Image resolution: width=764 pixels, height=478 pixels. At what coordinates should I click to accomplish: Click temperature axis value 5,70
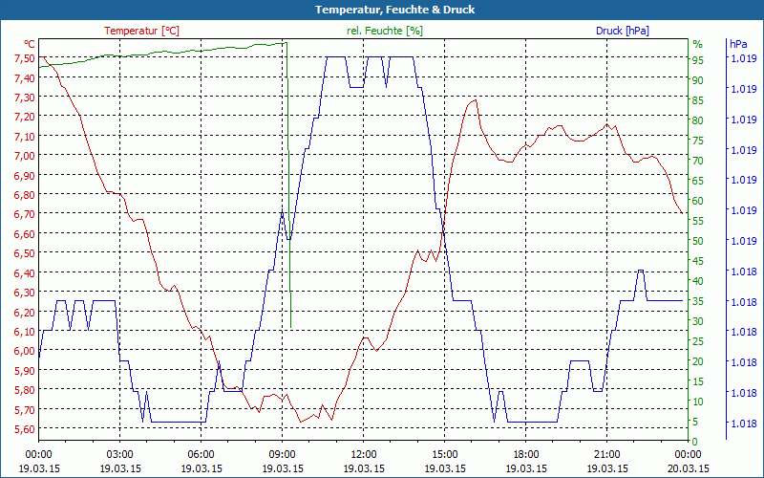[25, 409]
